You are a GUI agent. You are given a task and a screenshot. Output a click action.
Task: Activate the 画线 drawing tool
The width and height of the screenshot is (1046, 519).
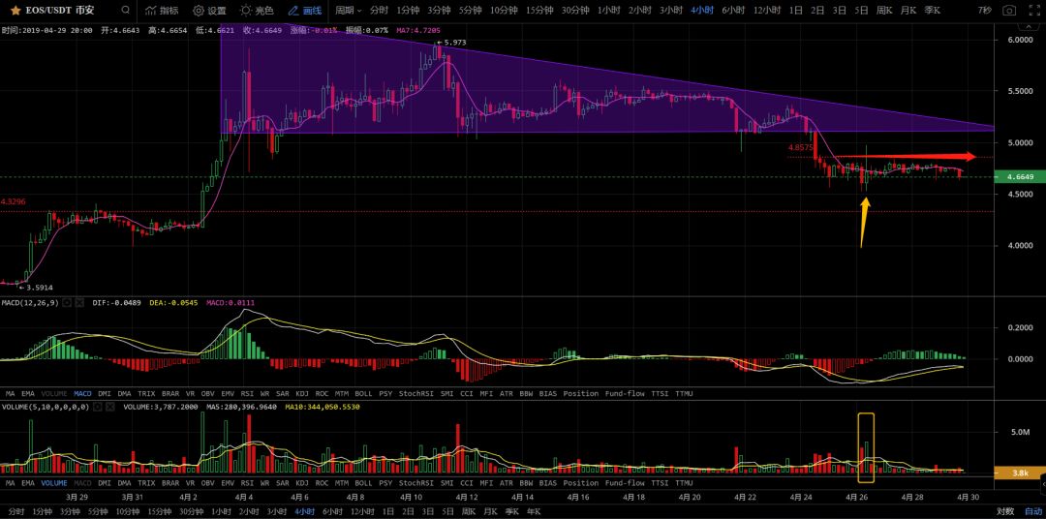tap(304, 11)
